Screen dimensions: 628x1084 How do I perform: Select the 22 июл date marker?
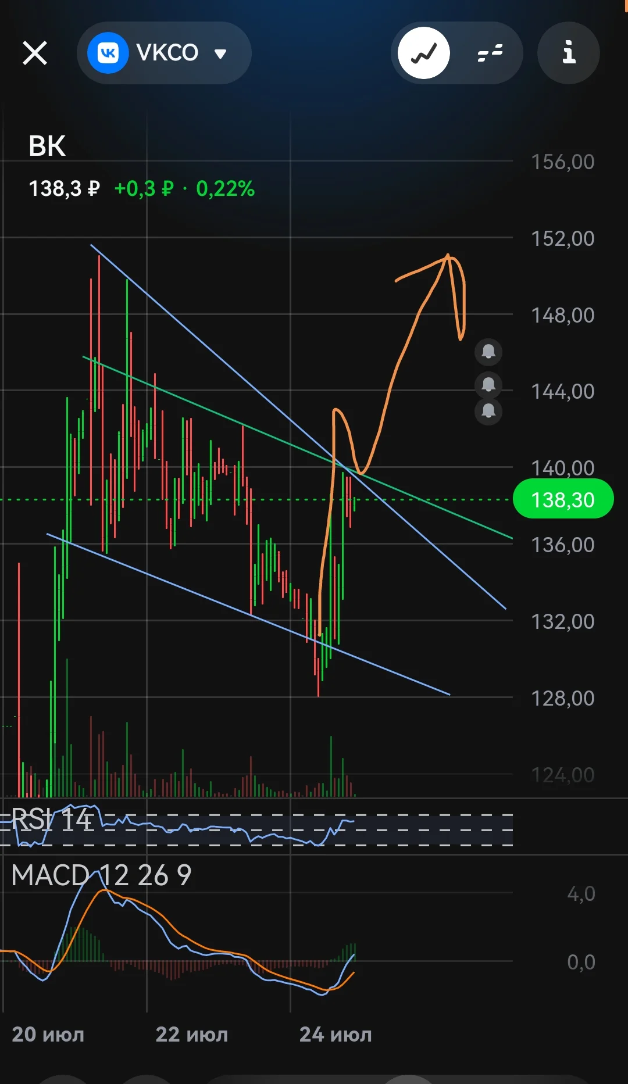[x=192, y=1035]
